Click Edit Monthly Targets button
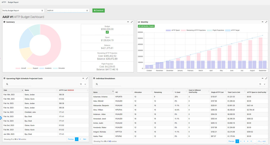The image size is (270, 145). (x=146, y=26)
